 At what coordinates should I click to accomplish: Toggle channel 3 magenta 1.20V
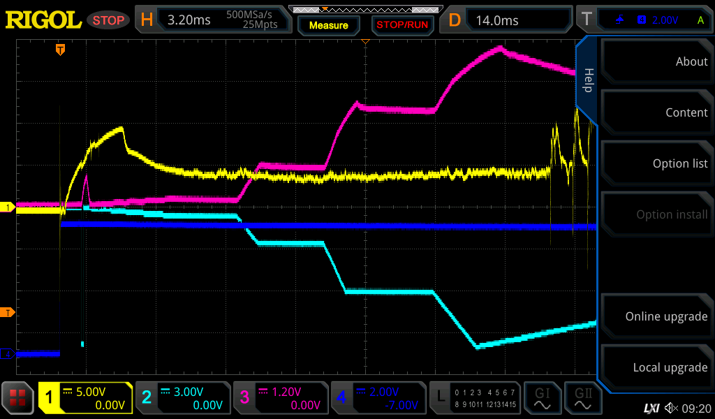pyautogui.click(x=280, y=398)
